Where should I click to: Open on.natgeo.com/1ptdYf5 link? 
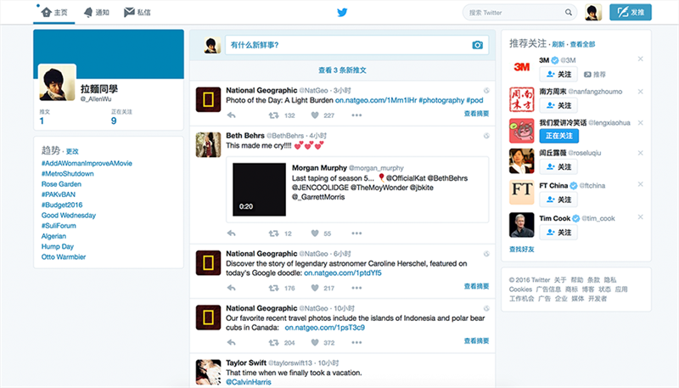343,273
